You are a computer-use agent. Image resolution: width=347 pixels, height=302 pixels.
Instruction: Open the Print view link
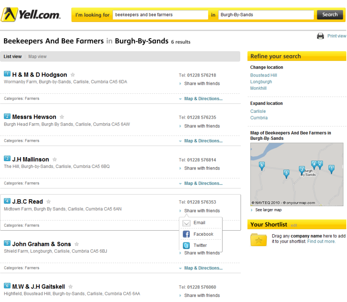click(337, 36)
